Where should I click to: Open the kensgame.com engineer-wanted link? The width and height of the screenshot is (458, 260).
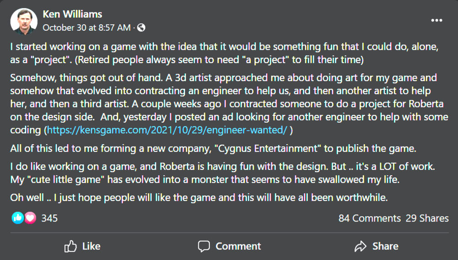167,130
